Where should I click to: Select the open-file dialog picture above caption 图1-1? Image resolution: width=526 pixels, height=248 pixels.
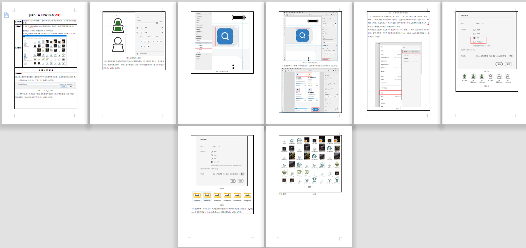pyautogui.click(x=46, y=85)
